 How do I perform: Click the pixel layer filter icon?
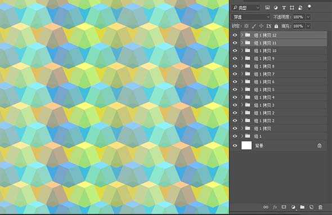pos(267,8)
